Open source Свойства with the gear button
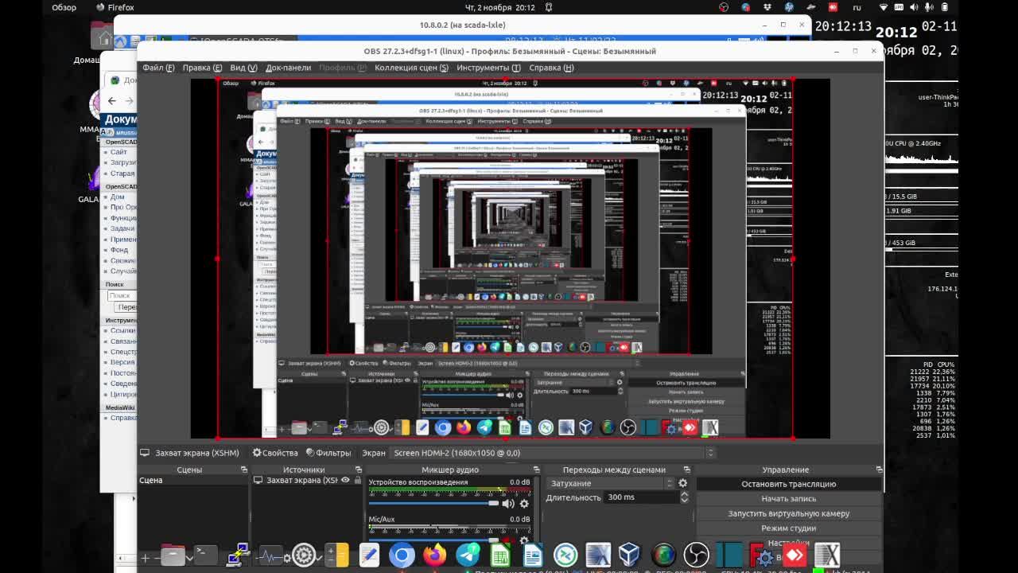1018x573 pixels. (275, 453)
